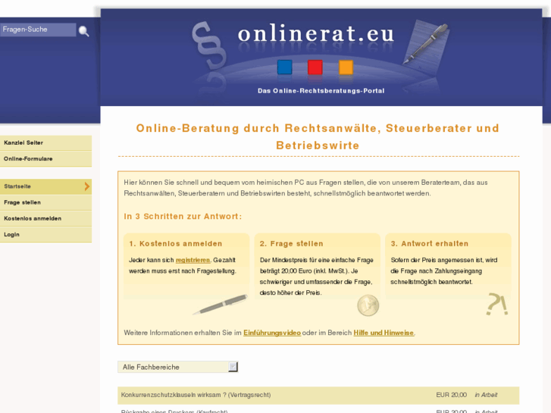This screenshot has width=551, height=413.
Task: Open the Kanzlei Seiter menu item
Action: pyautogui.click(x=45, y=142)
